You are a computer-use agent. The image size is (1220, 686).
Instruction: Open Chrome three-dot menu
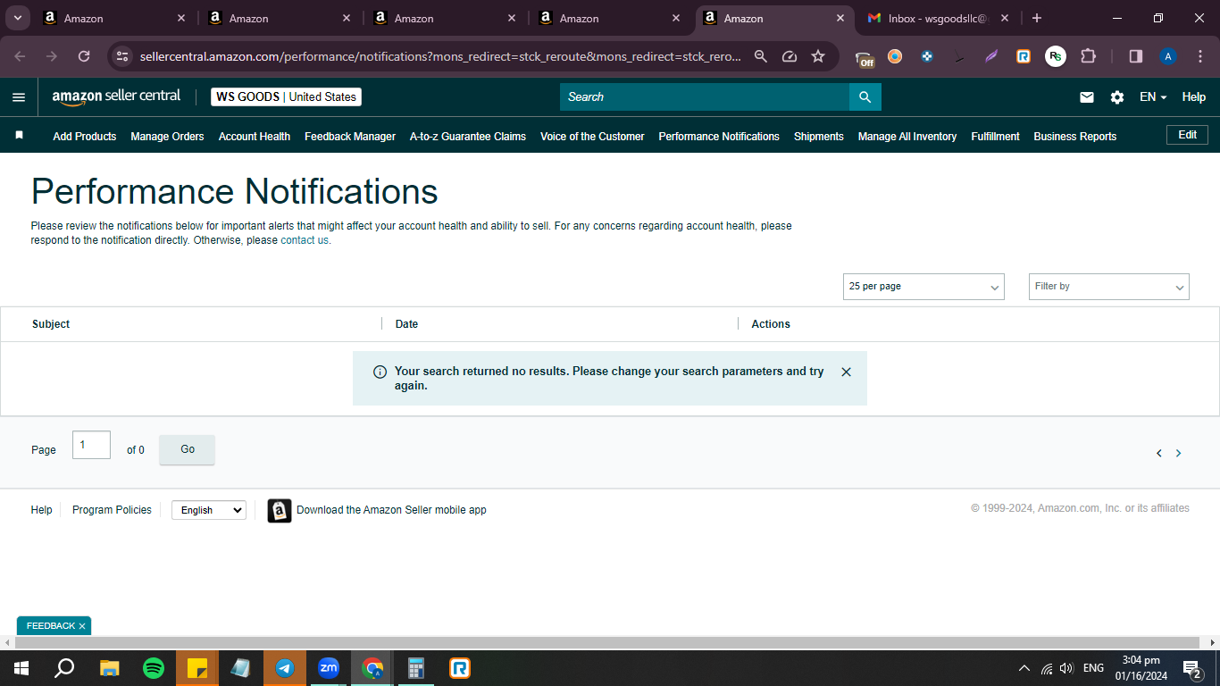[x=1199, y=56]
